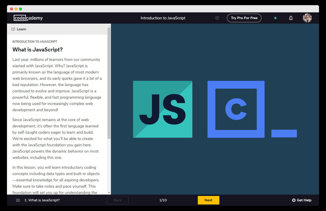Select the Learn panel header

click(21, 29)
